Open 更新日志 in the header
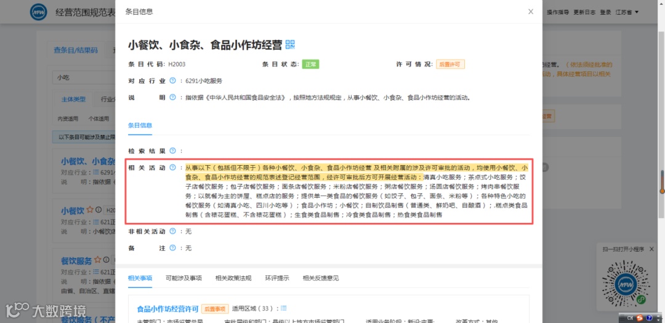 (584, 12)
